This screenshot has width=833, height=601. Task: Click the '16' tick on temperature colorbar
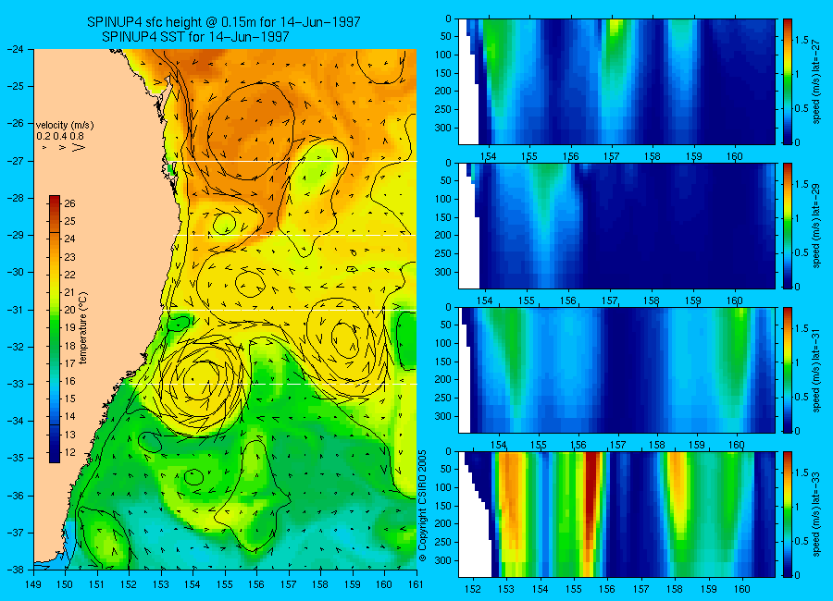tap(69, 381)
